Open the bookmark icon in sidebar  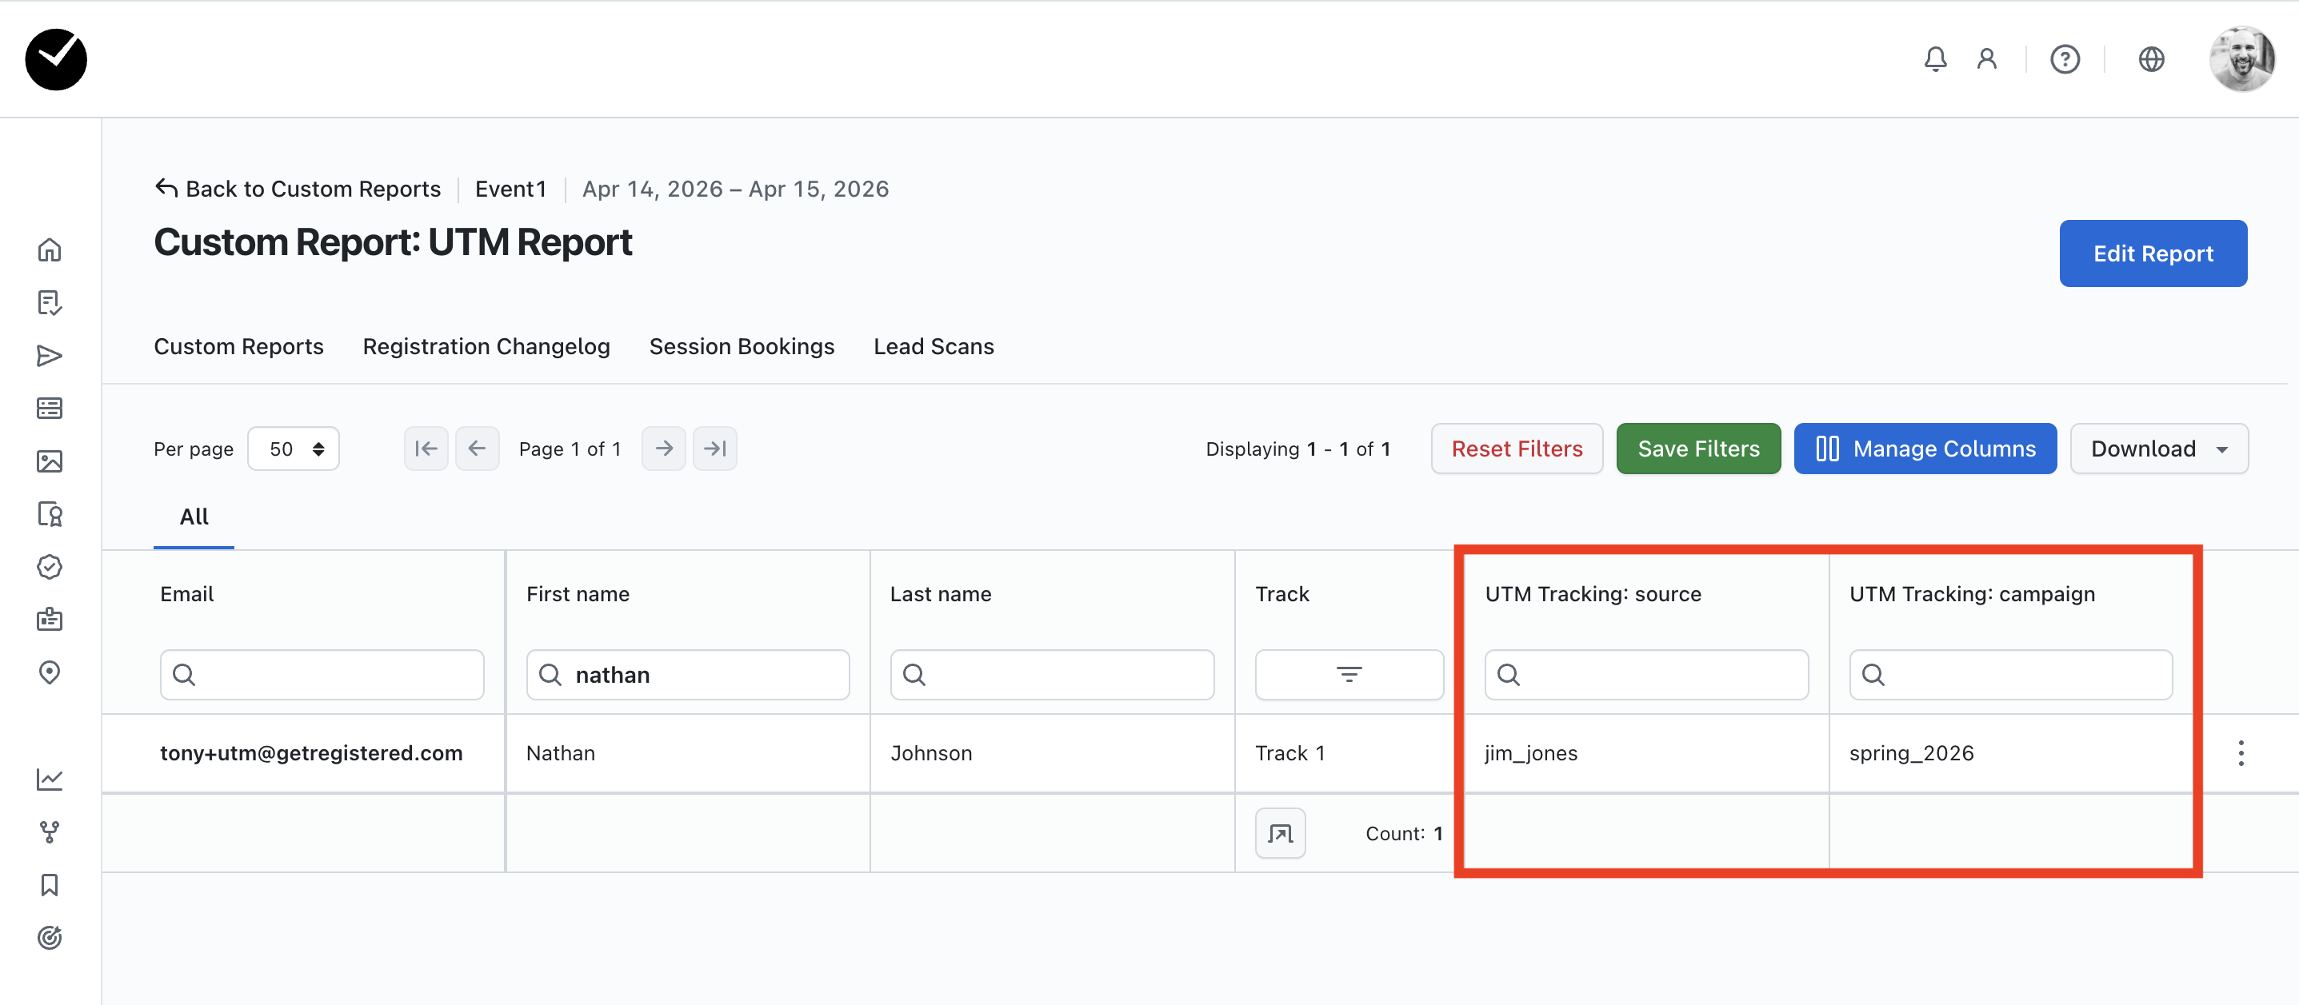coord(50,884)
